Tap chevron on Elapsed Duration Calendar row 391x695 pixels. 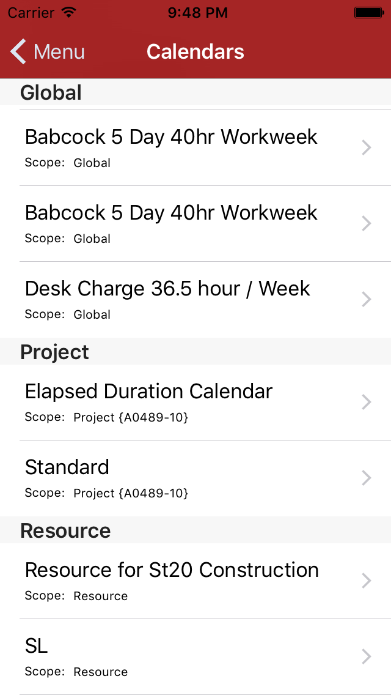pyautogui.click(x=367, y=402)
